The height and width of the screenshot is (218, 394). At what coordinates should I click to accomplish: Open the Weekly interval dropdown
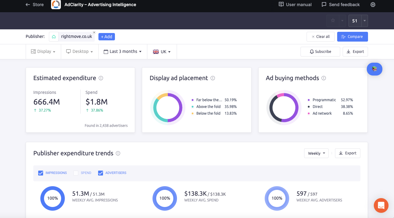pos(316,153)
